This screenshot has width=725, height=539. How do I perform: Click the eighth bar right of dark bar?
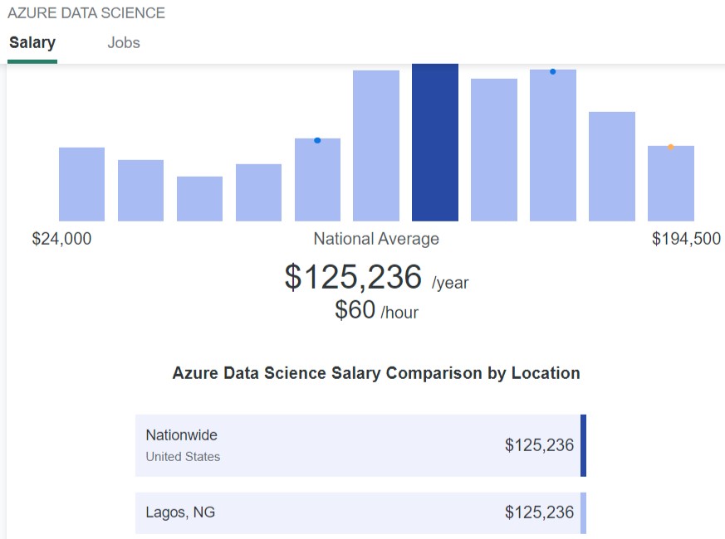494,149
